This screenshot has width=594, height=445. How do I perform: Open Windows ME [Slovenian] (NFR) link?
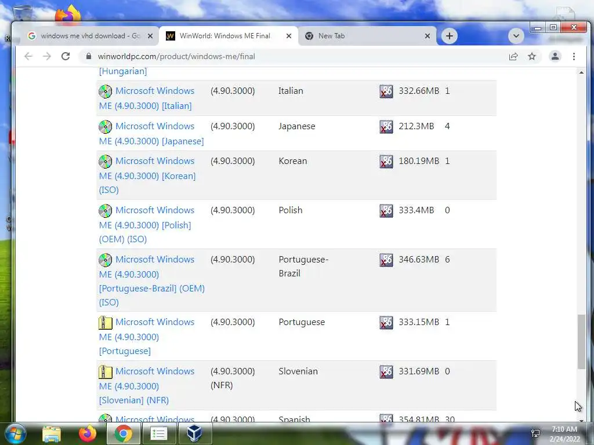click(147, 385)
